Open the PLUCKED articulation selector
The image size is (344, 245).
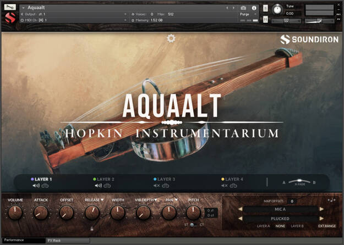pyautogui.click(x=280, y=219)
